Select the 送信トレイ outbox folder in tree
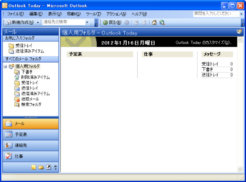 pos(30,88)
